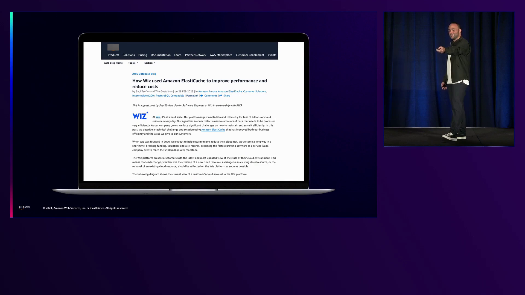This screenshot has height=295, width=525.
Task: Open the Pricing nav item
Action: [142, 55]
